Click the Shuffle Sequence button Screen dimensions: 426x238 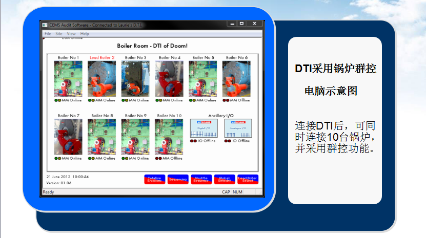coord(200,180)
